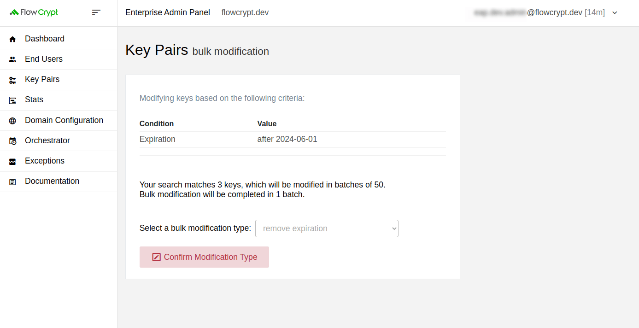The height and width of the screenshot is (328, 639).
Task: Click 'Select a bulk modification type' label
Action: tap(195, 228)
